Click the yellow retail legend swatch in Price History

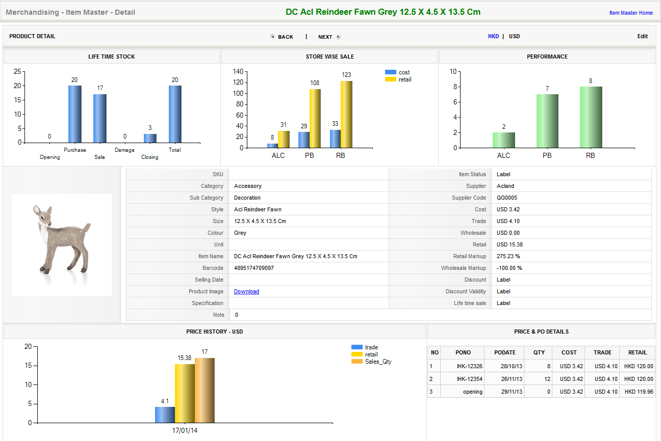357,354
